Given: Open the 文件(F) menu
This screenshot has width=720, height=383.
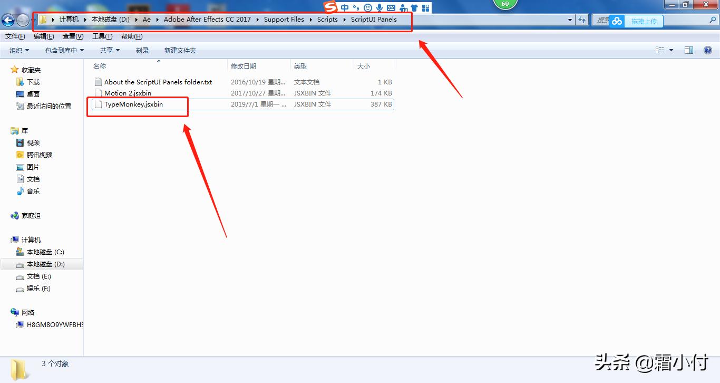Looking at the screenshot, I should tap(15, 36).
